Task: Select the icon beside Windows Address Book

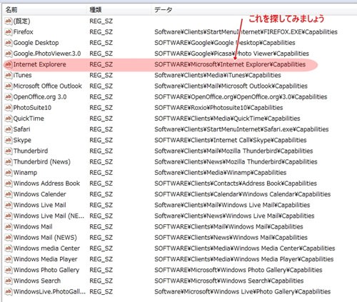Action: click(8, 183)
